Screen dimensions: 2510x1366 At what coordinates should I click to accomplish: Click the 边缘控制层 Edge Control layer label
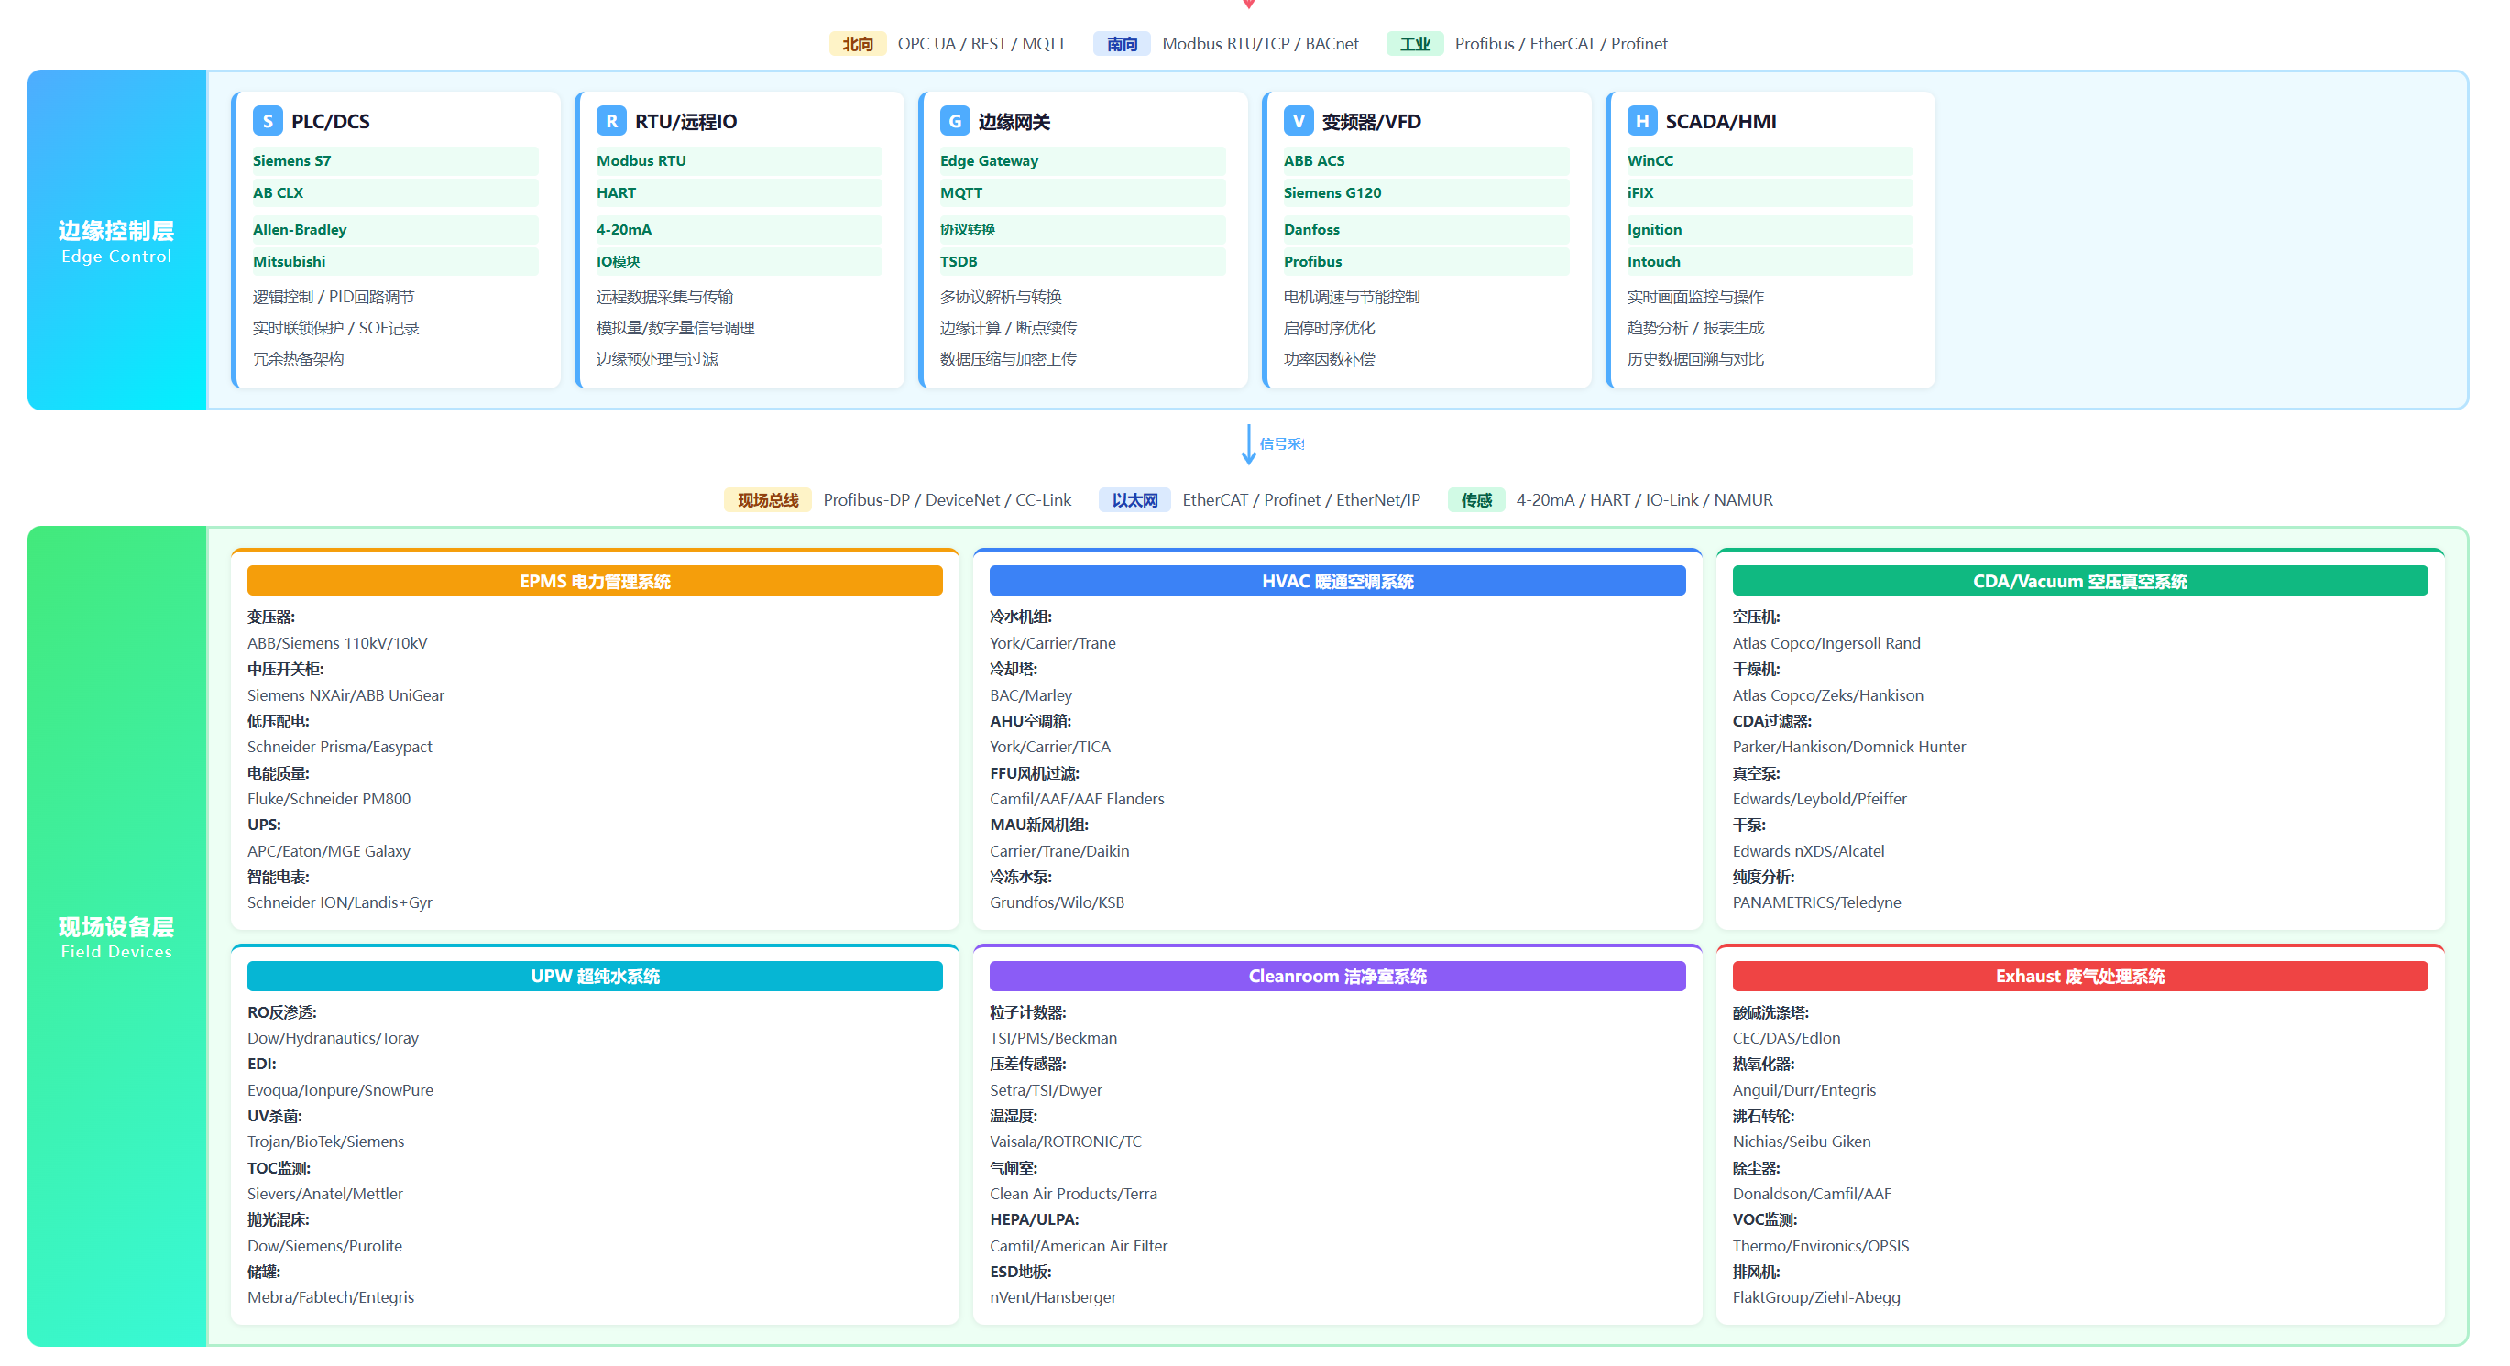pyautogui.click(x=117, y=241)
